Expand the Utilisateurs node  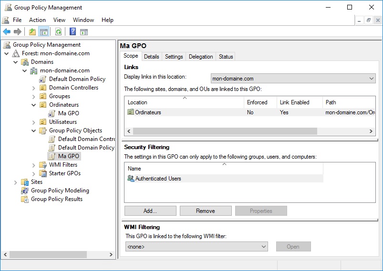click(34, 122)
